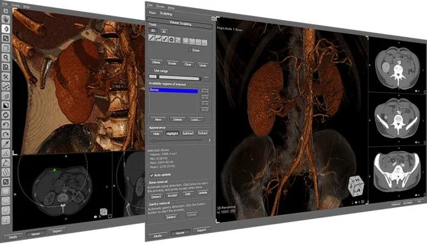Screen dimensions: 427x244
Task: Select the freehand curve sculpting tool
Action: coord(158,38)
